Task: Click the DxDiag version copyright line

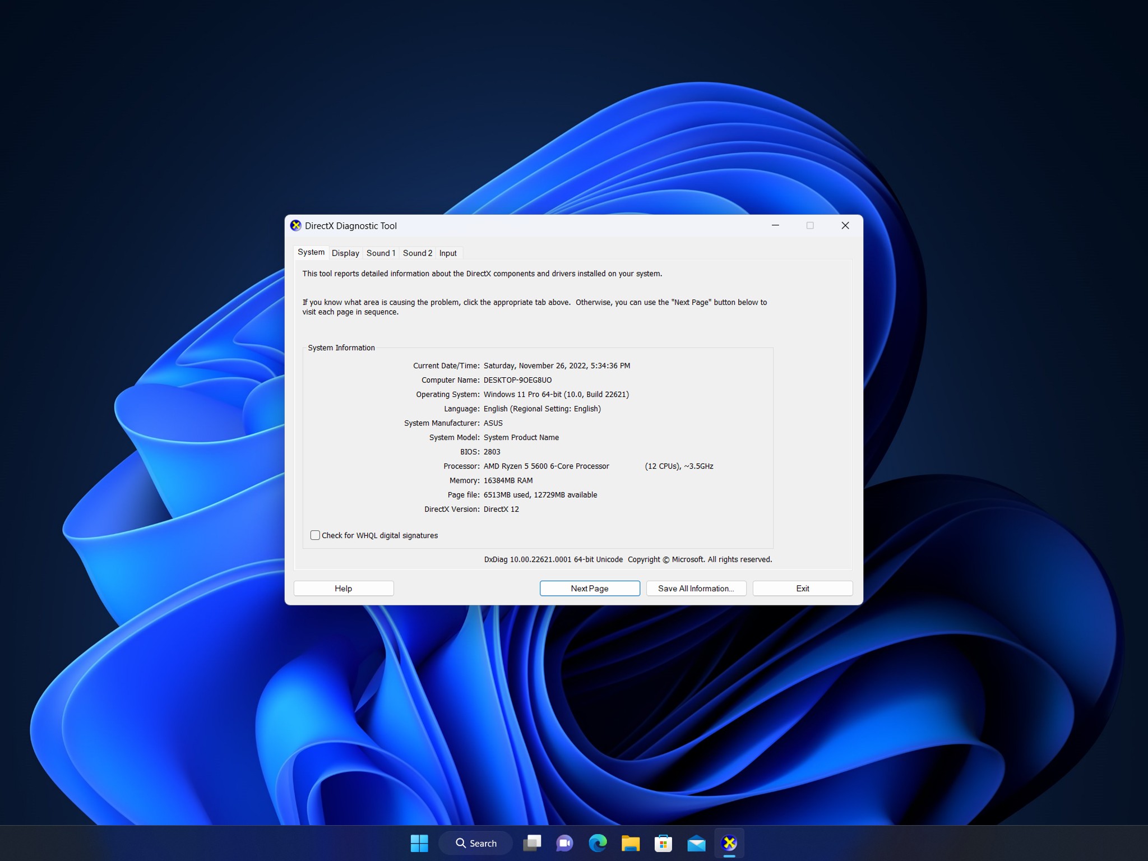Action: pos(628,559)
